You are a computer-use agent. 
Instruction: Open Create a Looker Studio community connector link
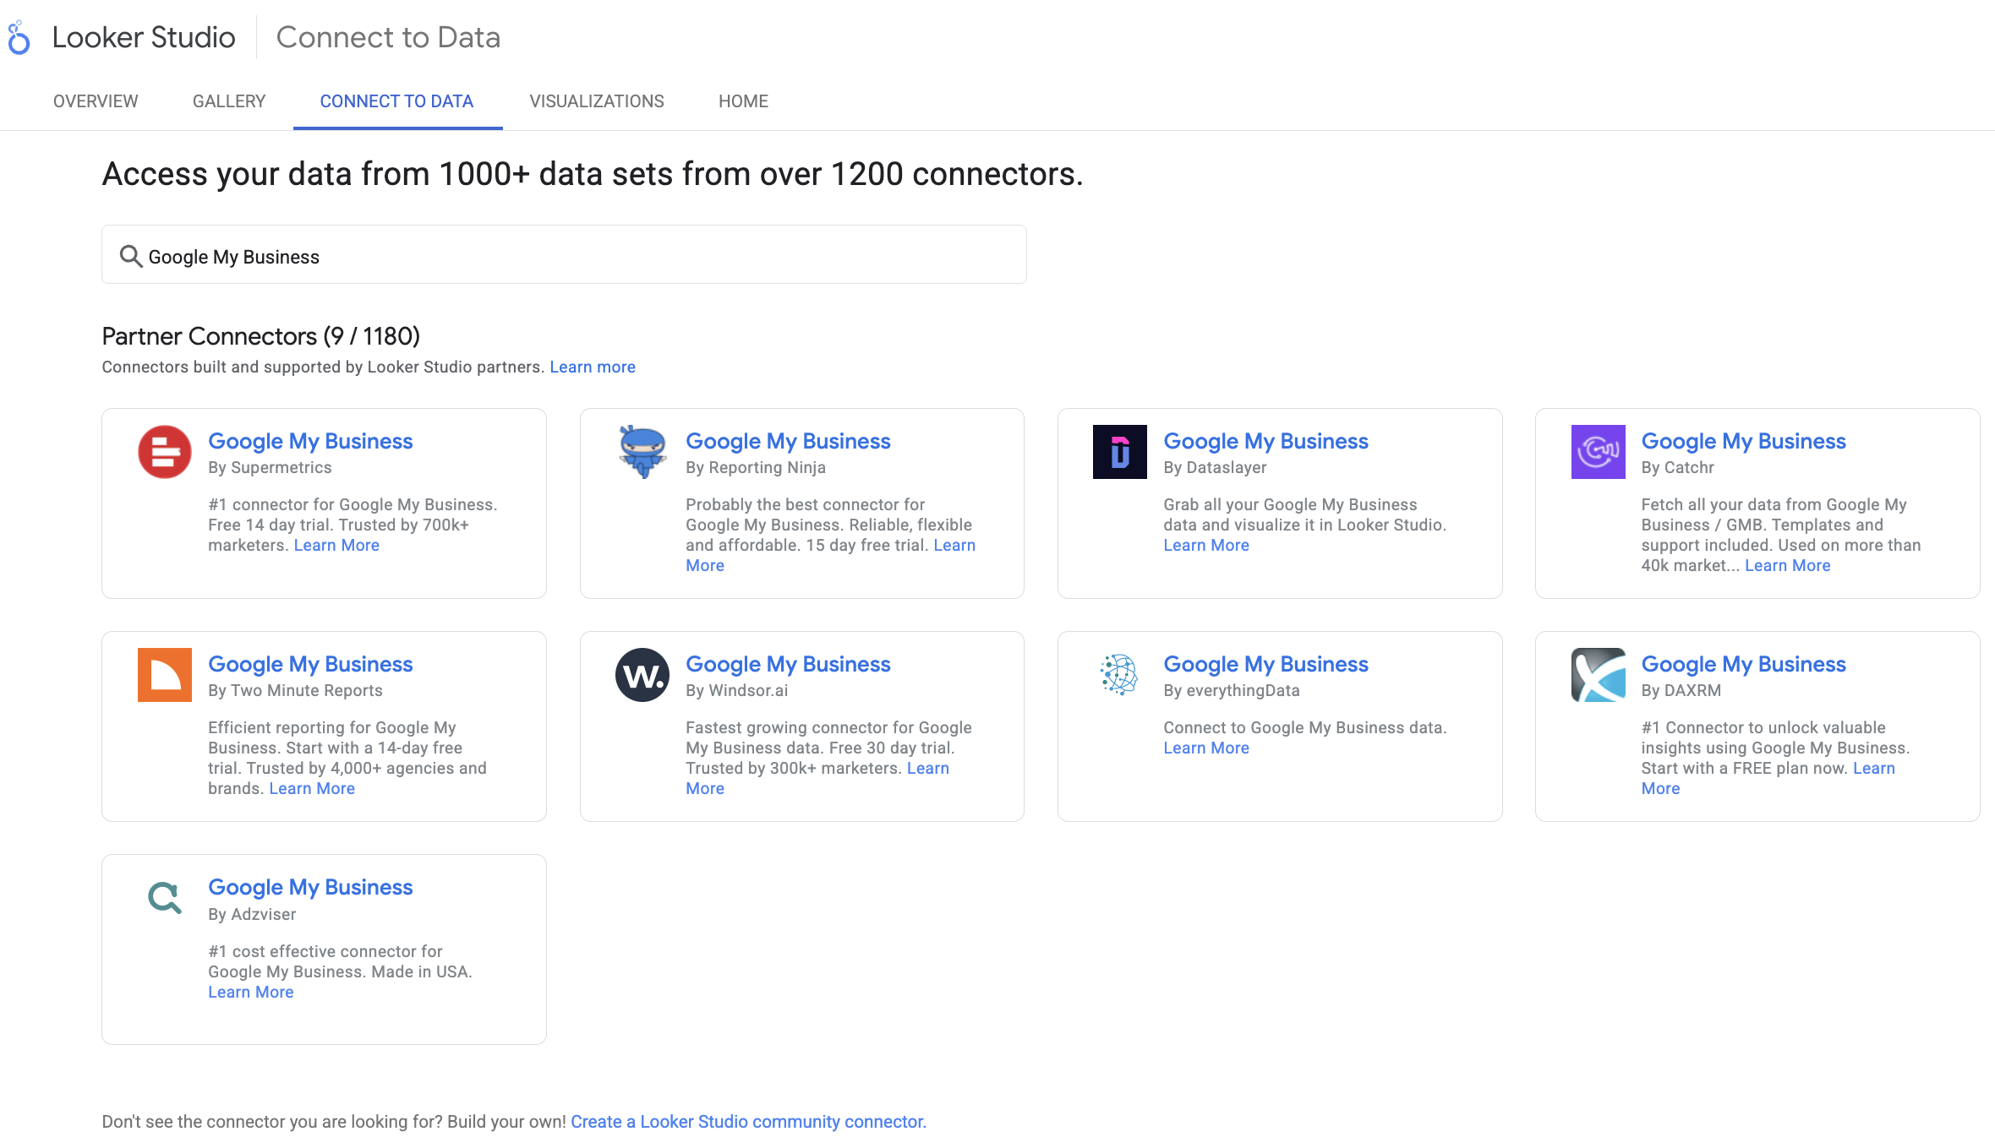click(748, 1122)
